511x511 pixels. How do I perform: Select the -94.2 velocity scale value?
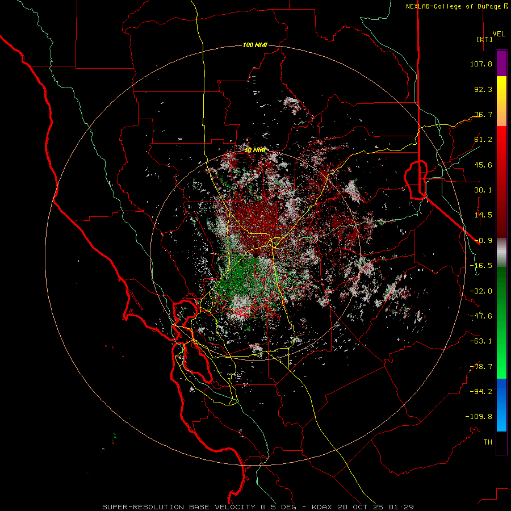tap(481, 391)
